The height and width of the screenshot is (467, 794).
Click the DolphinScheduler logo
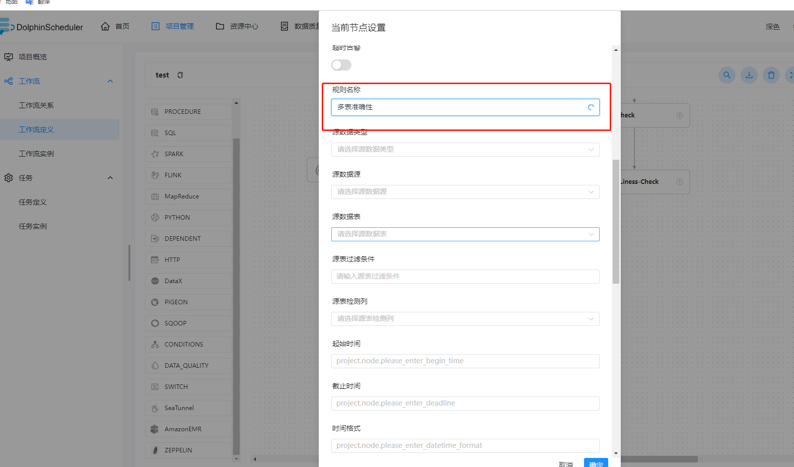pos(42,27)
